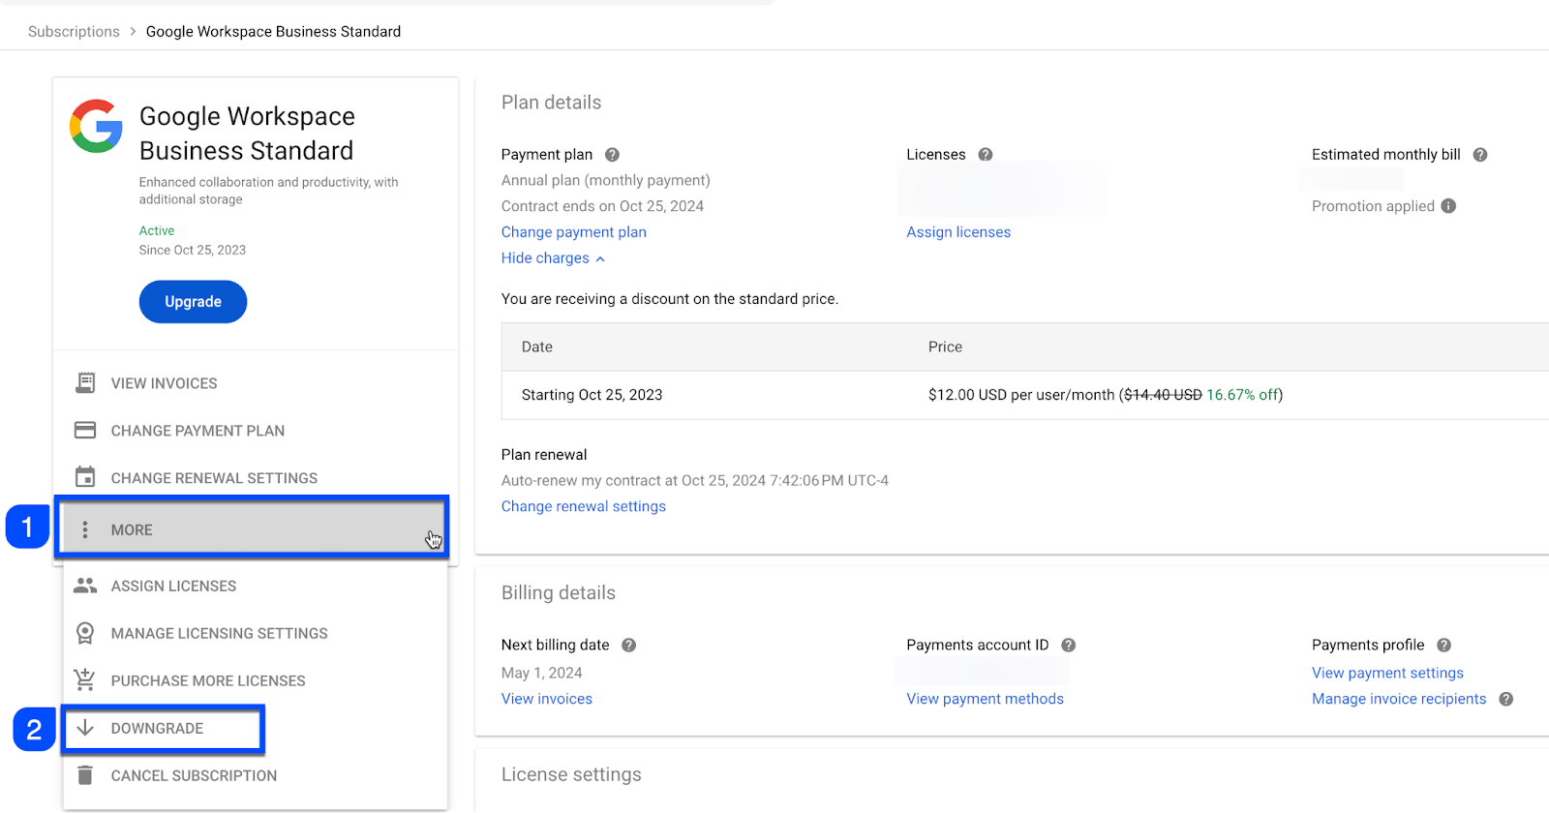Open View invoices link under billing date
1549x813 pixels.
[547, 699]
